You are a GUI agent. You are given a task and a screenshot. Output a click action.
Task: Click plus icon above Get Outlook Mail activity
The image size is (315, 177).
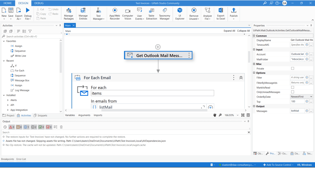(x=158, y=47)
